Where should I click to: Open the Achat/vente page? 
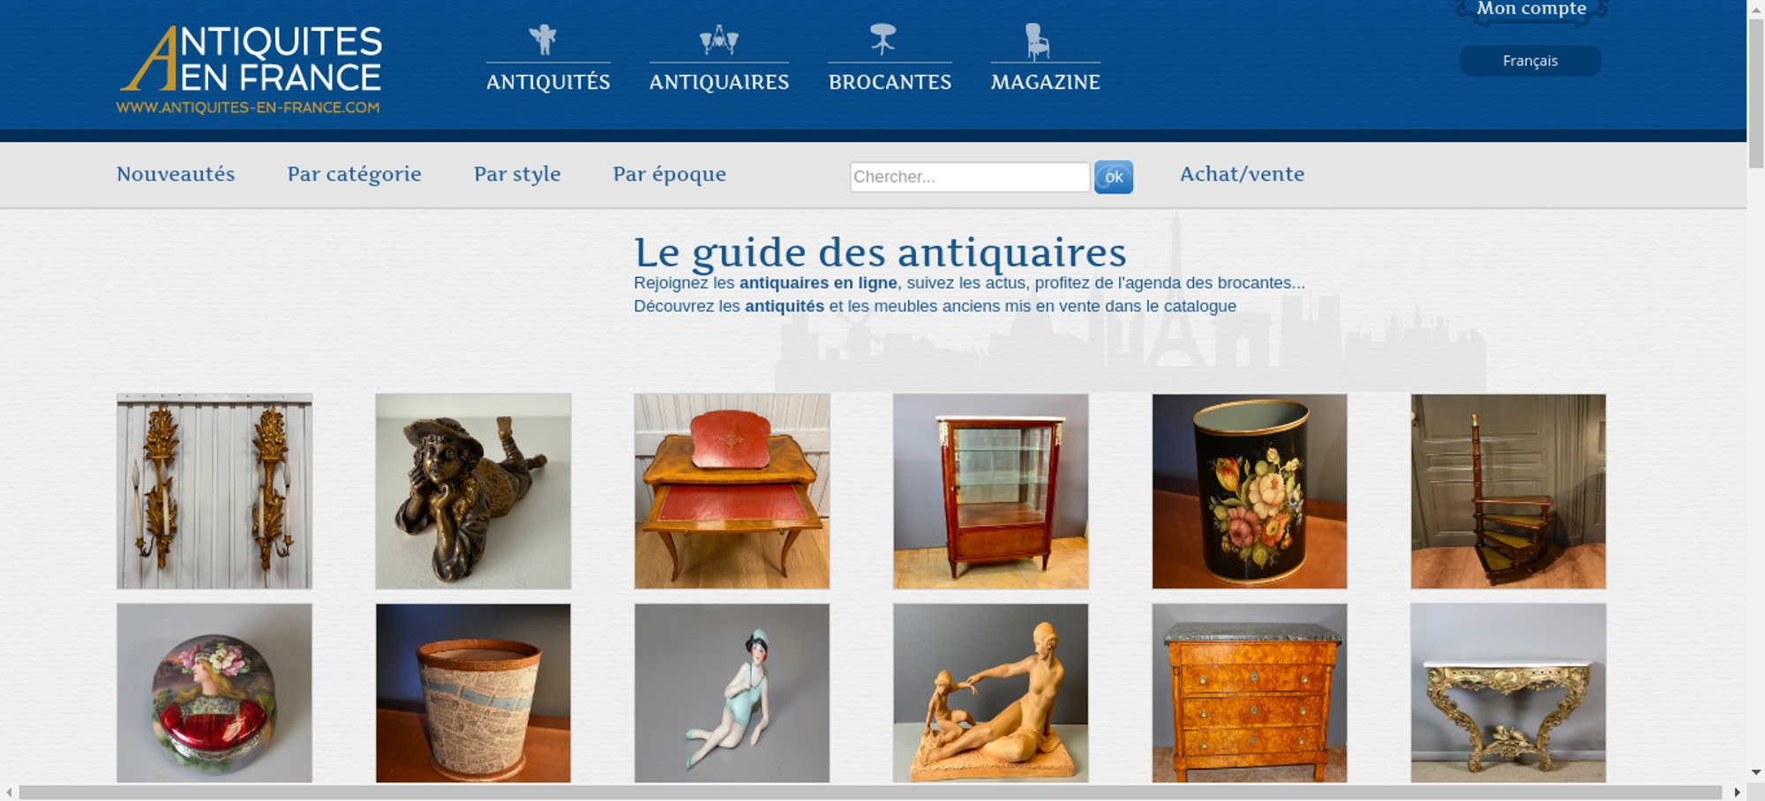1243,174
